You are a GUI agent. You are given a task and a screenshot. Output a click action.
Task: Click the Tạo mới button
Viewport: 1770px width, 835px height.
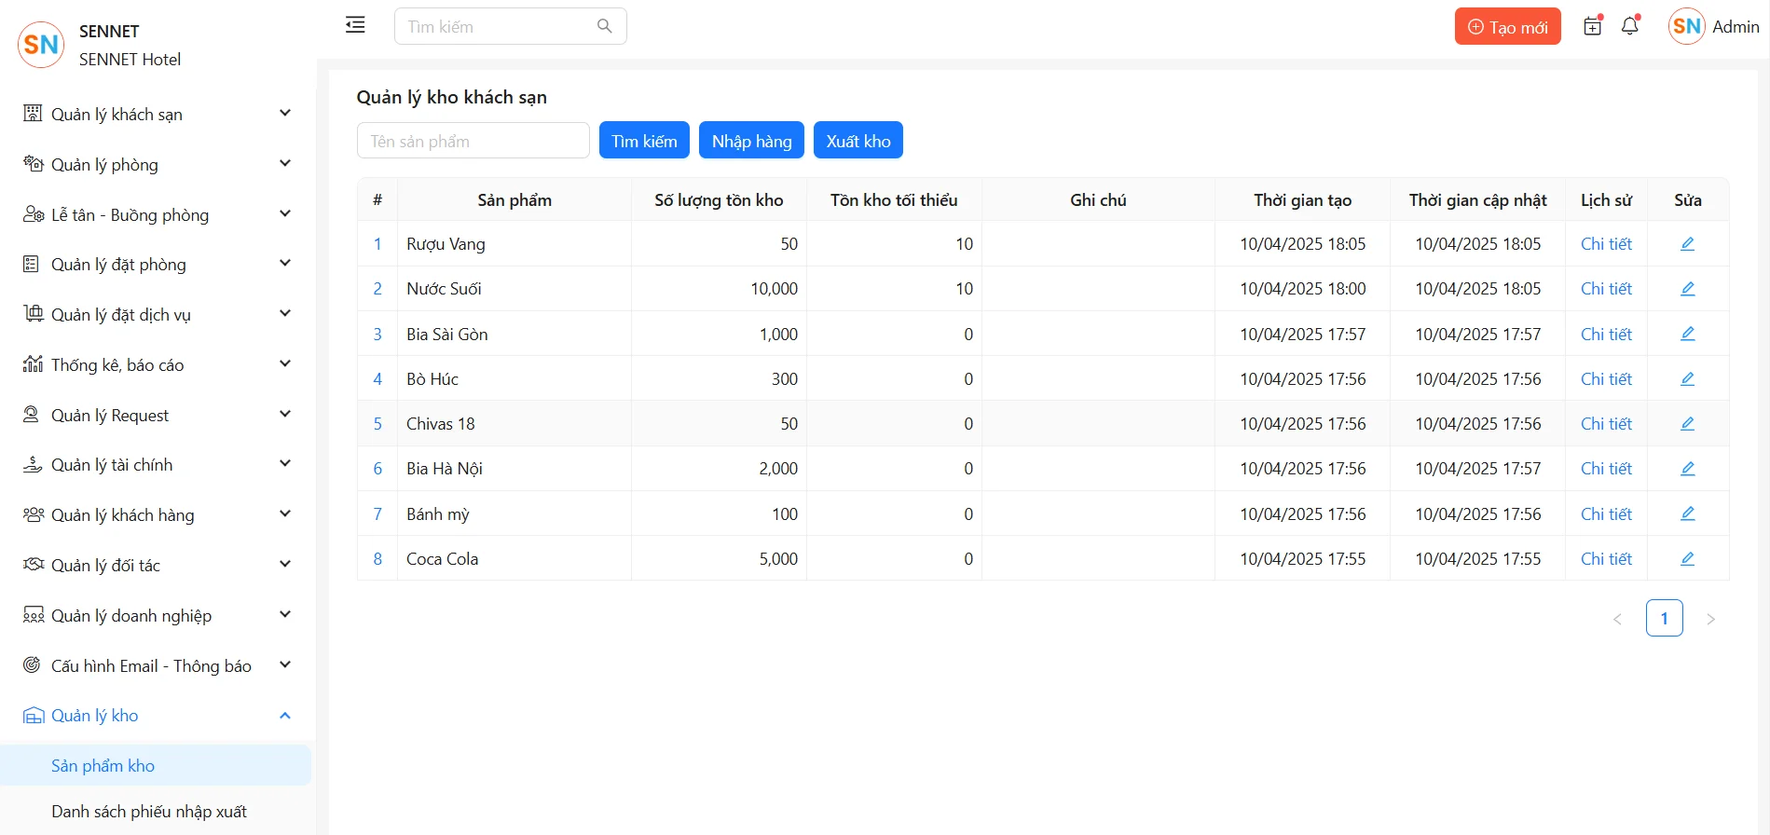point(1507,27)
